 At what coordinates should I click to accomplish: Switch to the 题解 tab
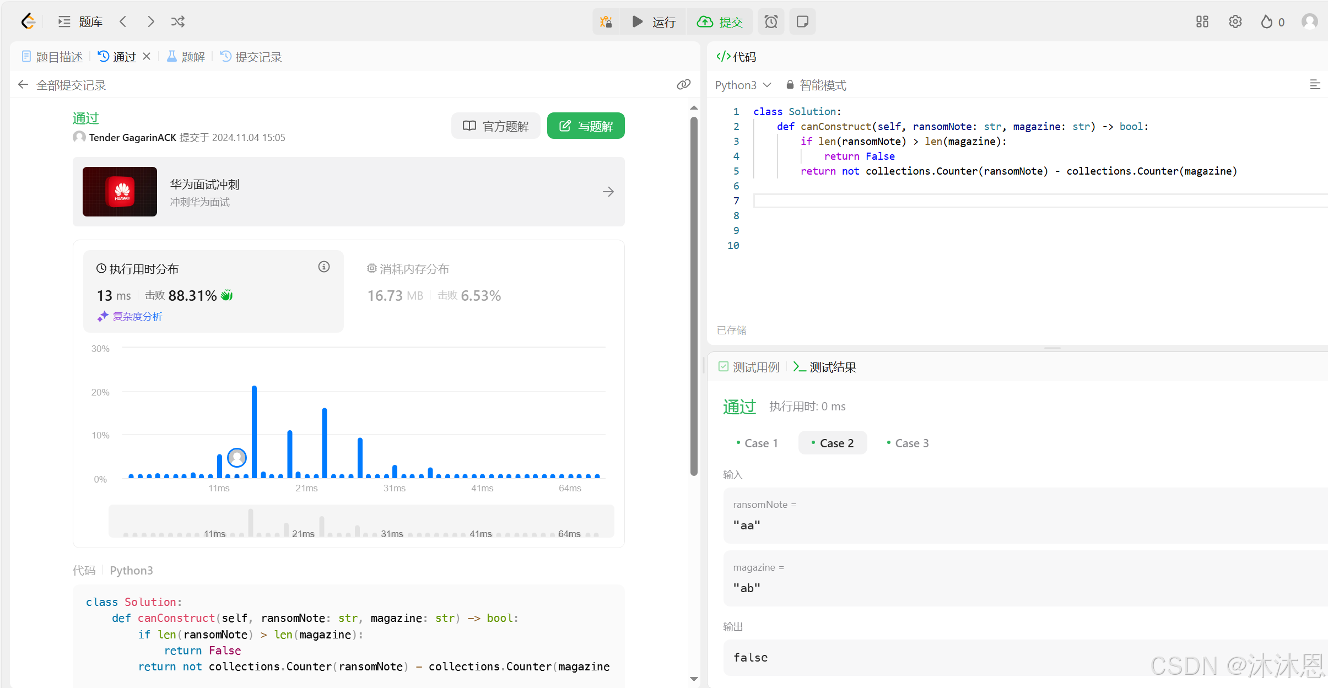tap(186, 57)
